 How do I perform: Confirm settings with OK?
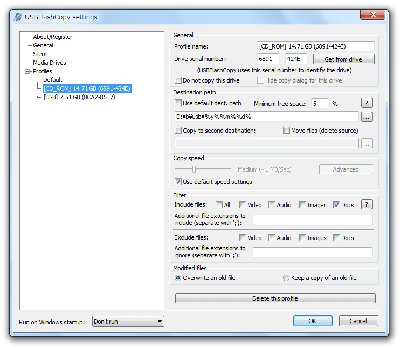point(313,321)
